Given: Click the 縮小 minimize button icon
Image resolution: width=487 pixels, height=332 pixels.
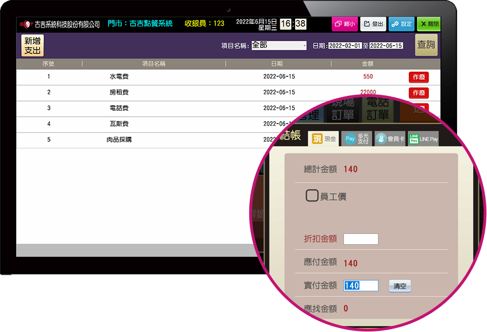Looking at the screenshot, I should [x=344, y=24].
